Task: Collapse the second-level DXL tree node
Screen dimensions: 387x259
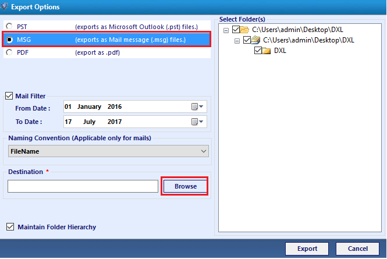Action: click(237, 40)
